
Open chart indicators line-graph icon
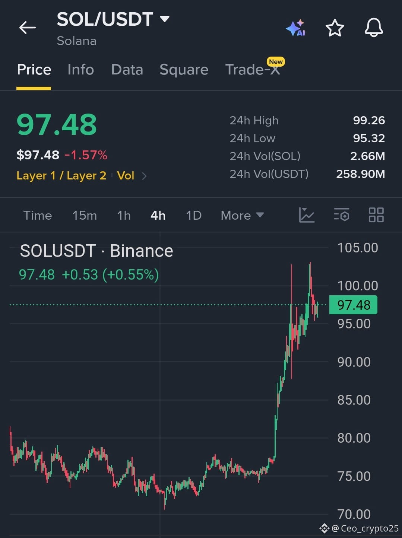click(x=307, y=215)
